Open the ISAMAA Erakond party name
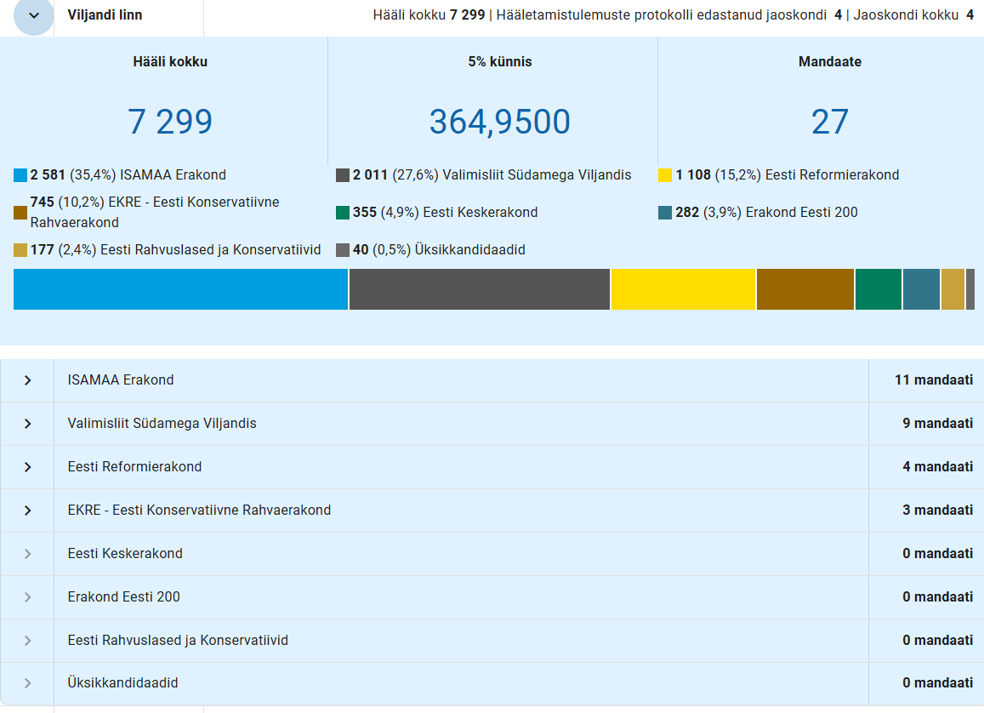Screen dimensions: 984x713 click(121, 380)
